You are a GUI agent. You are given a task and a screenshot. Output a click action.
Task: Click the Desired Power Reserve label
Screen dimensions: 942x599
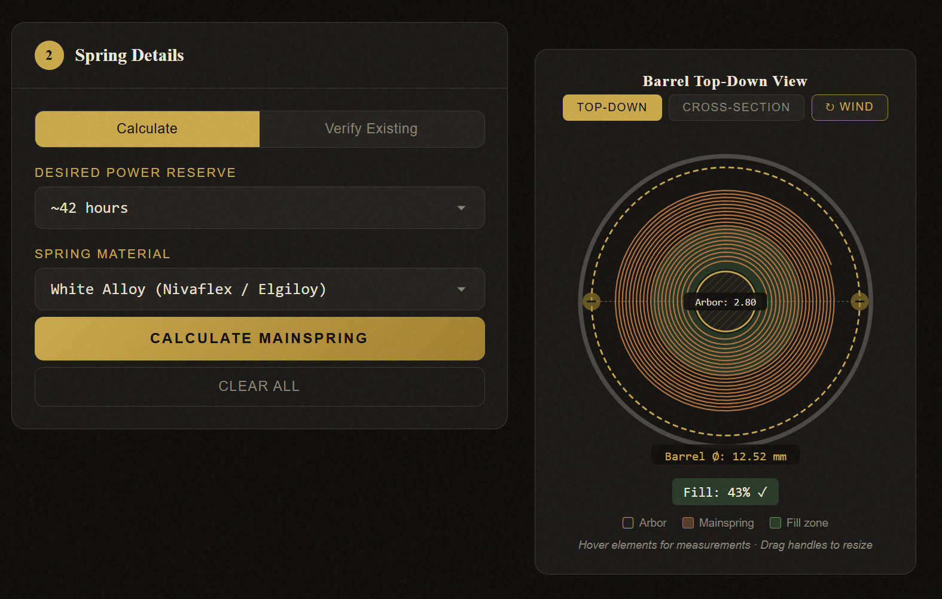pos(135,173)
